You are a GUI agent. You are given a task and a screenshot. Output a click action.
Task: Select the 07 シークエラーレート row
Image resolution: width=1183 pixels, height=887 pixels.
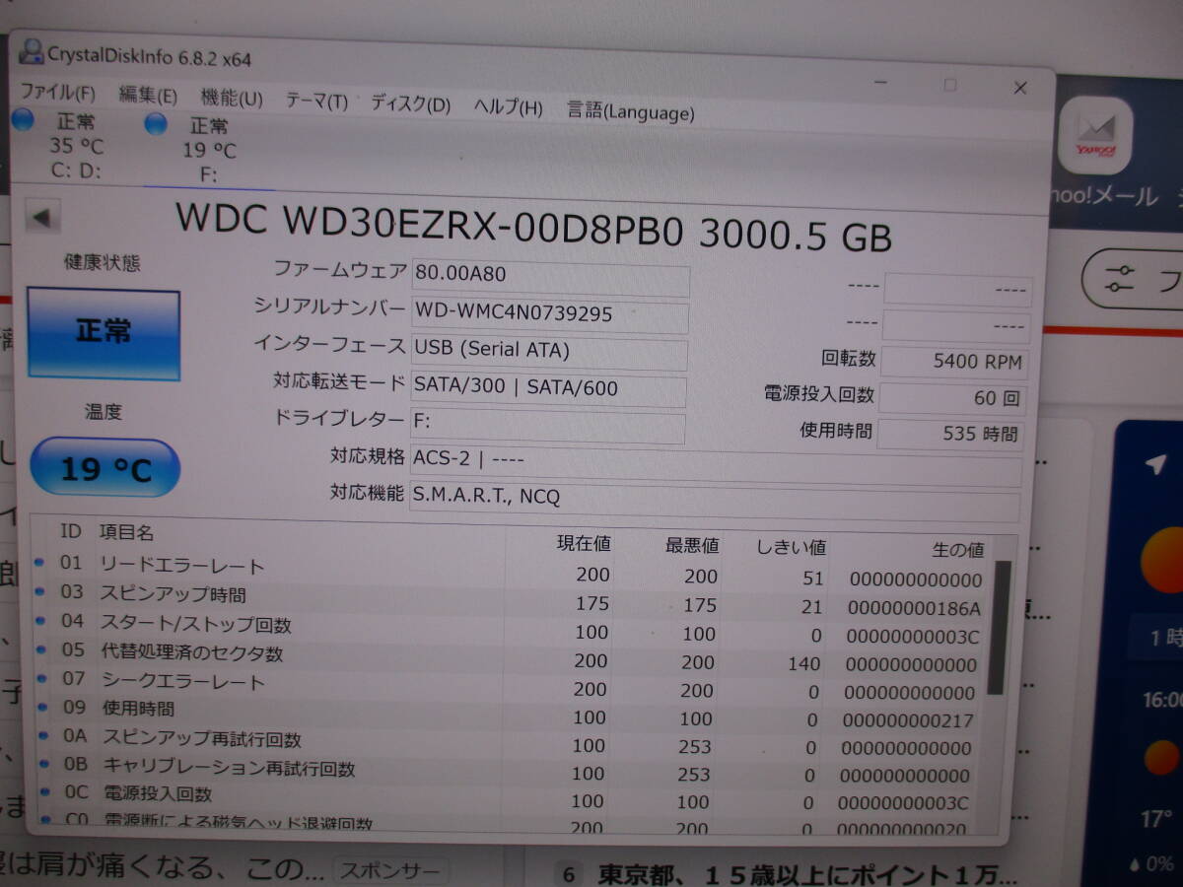(508, 686)
